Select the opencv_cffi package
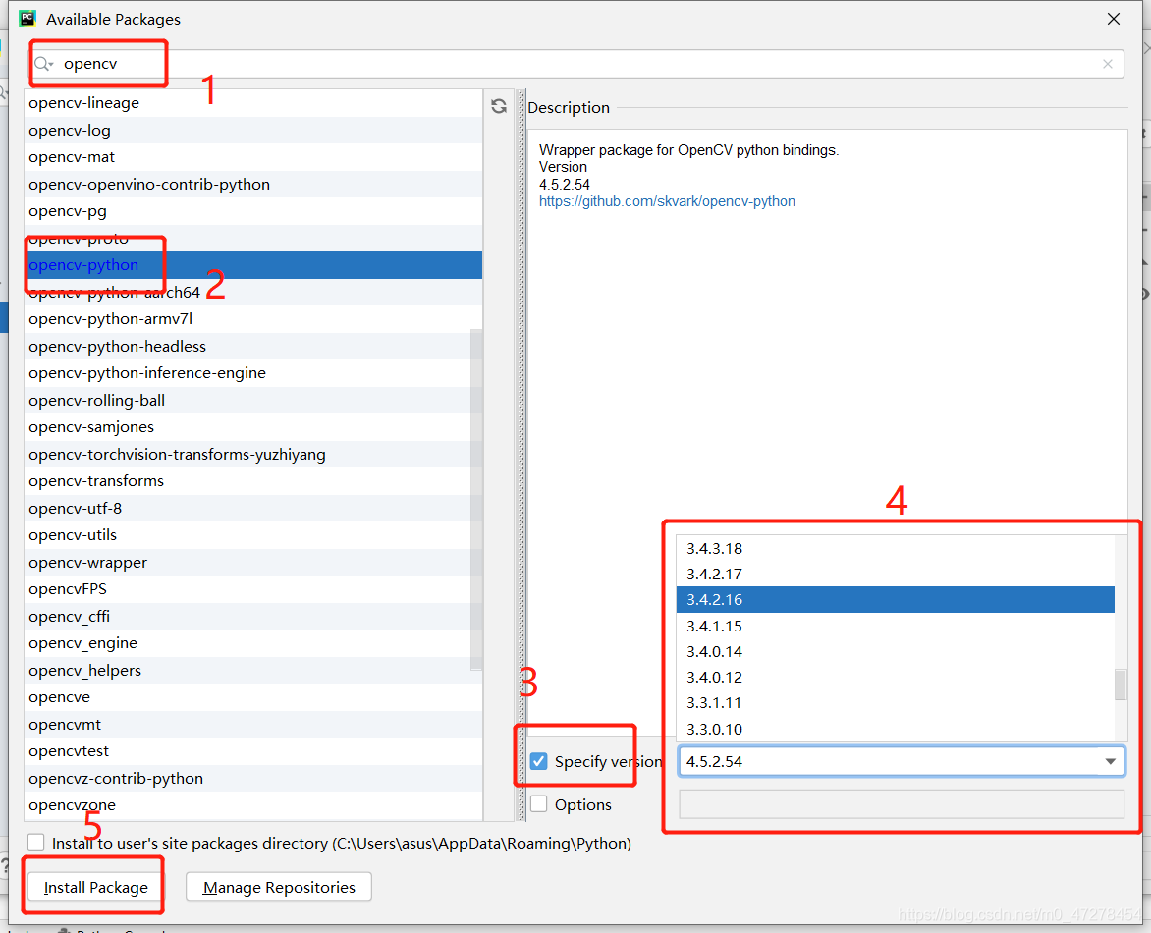Image resolution: width=1151 pixels, height=933 pixels. (253, 616)
